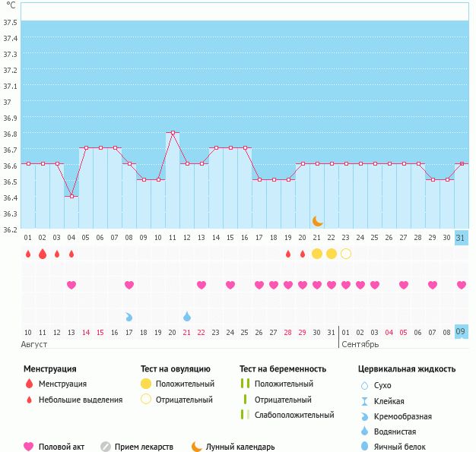Click the Клейкая hourglass legend icon
Image resolution: width=476 pixels, height=452 pixels.
tap(366, 401)
